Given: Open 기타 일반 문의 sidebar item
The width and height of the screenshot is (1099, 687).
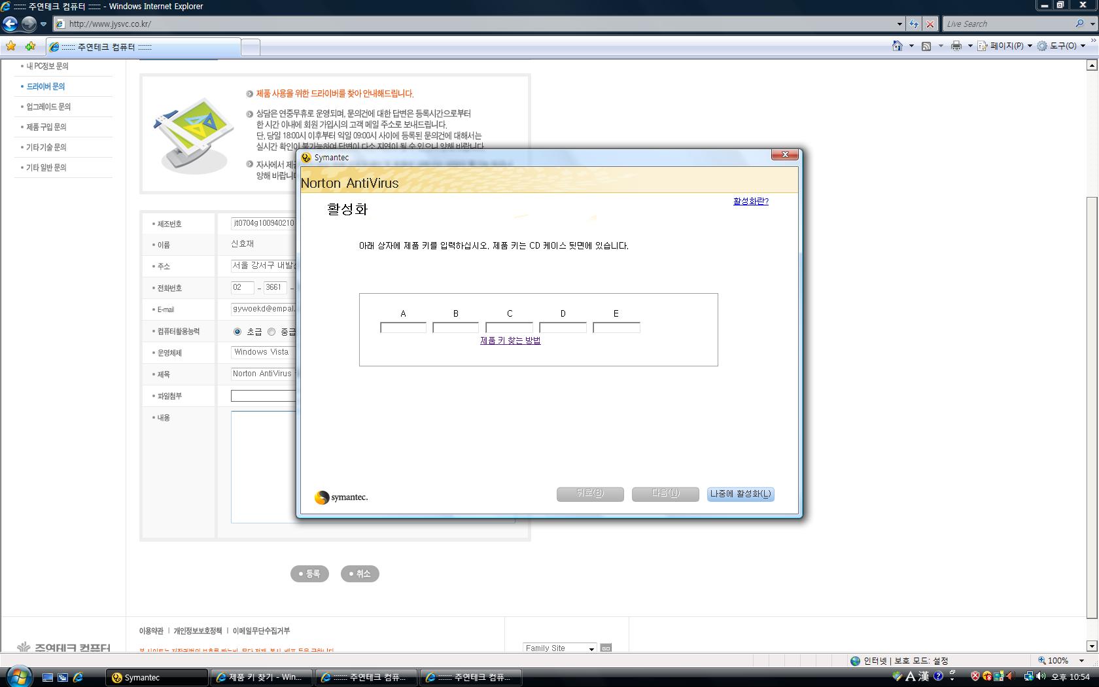Looking at the screenshot, I should 46,167.
